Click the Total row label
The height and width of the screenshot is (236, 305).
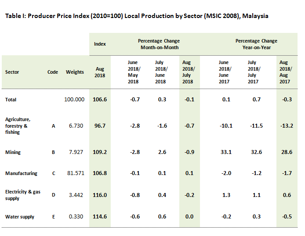click(11, 100)
